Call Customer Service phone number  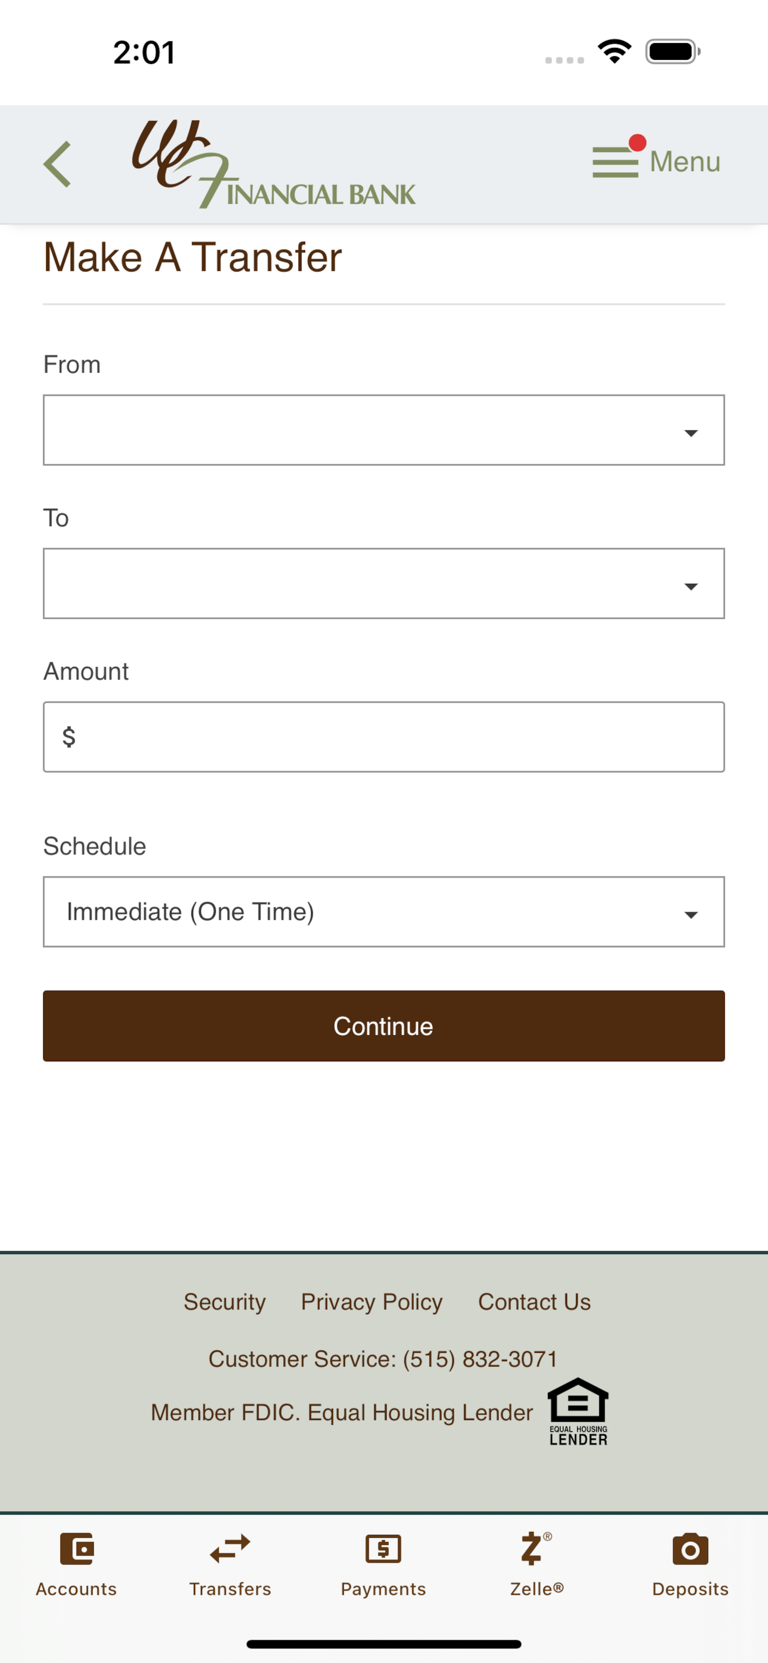[x=480, y=1359]
